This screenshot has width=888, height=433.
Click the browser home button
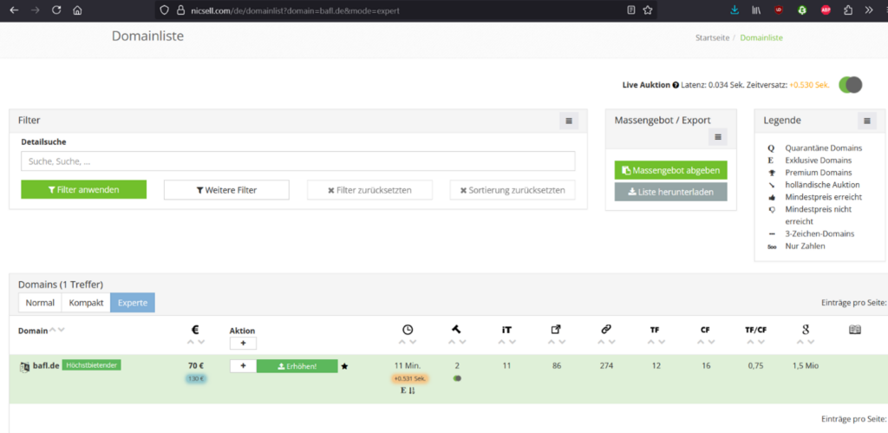pyautogui.click(x=77, y=10)
